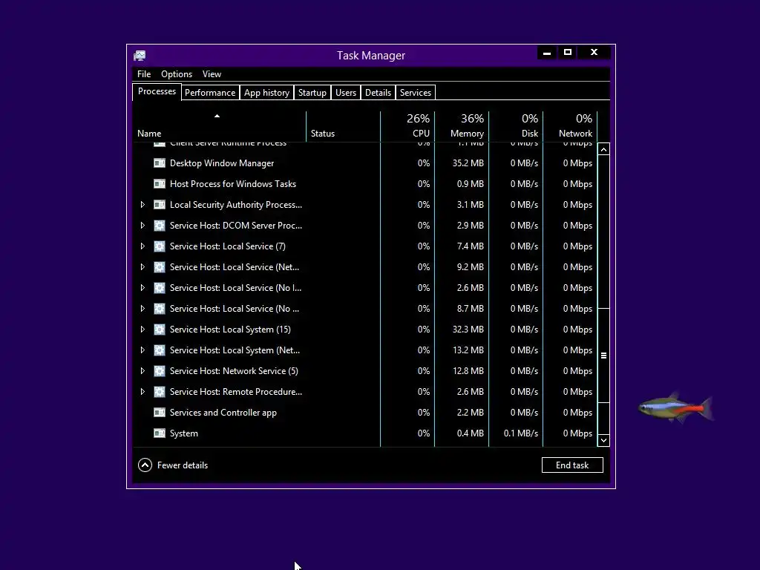Screen dimensions: 760x570
Task: Sort processes by Name column
Action: point(219,126)
